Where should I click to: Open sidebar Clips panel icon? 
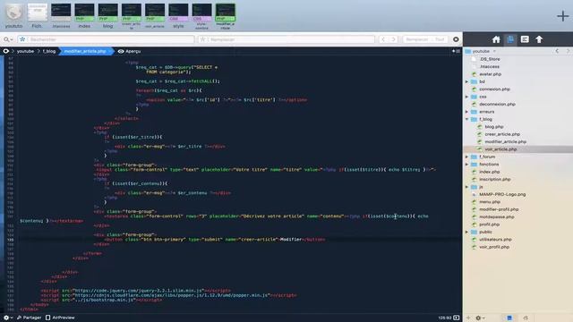[525, 39]
